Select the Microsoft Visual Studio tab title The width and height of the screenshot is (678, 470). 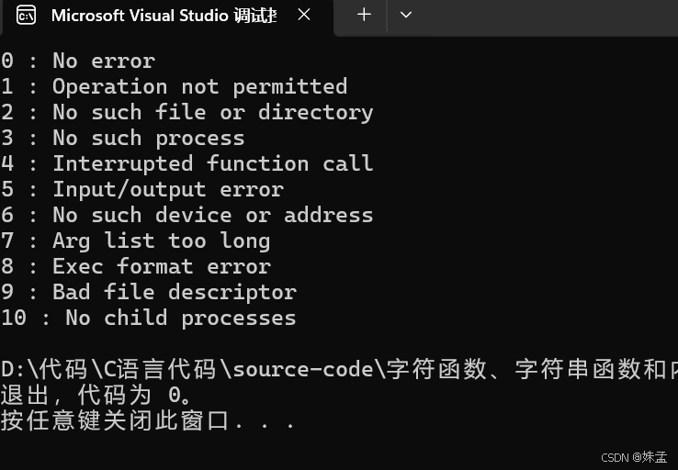[164, 16]
